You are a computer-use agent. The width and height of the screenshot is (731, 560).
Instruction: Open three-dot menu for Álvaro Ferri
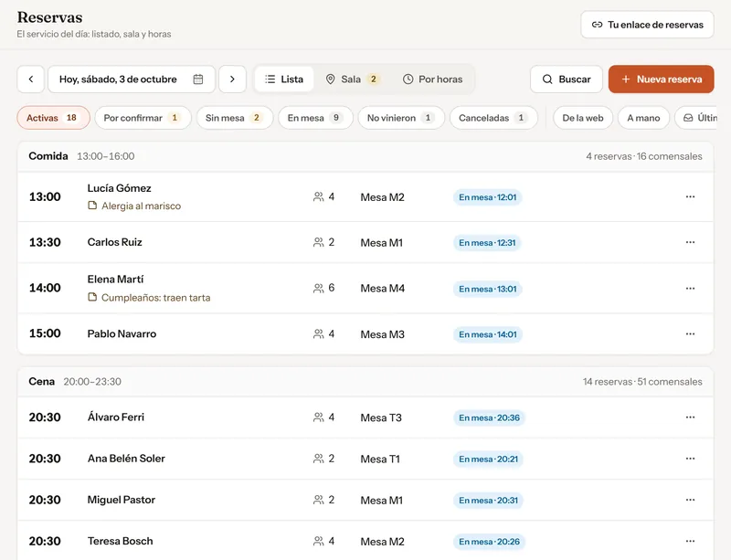click(690, 417)
